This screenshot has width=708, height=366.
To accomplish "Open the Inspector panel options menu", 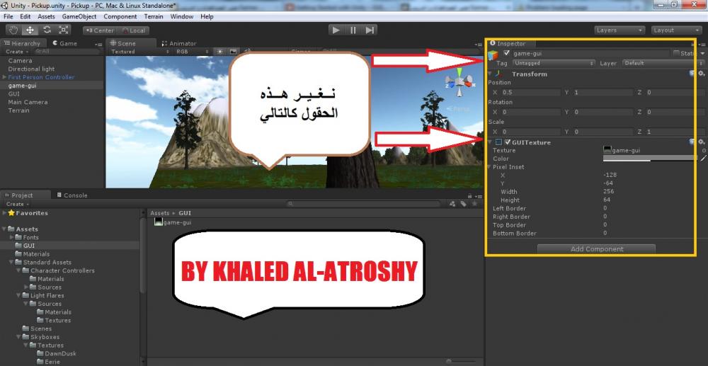I will pos(703,44).
